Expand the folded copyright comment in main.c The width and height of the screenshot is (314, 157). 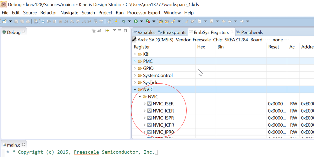8,152
